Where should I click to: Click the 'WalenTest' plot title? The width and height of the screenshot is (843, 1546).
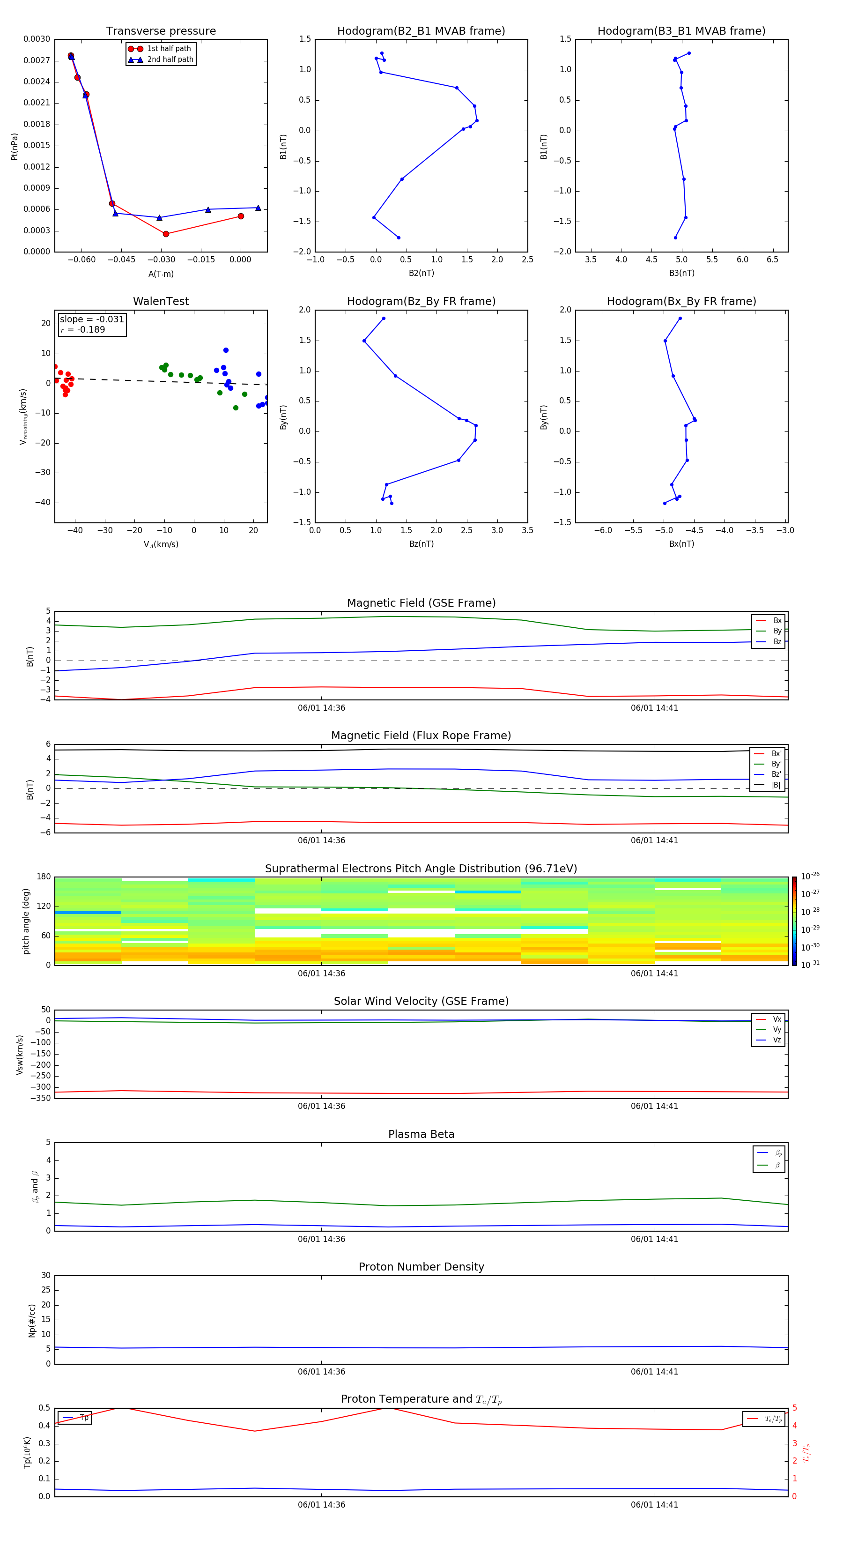tap(161, 301)
